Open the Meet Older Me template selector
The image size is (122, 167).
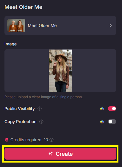point(60,26)
